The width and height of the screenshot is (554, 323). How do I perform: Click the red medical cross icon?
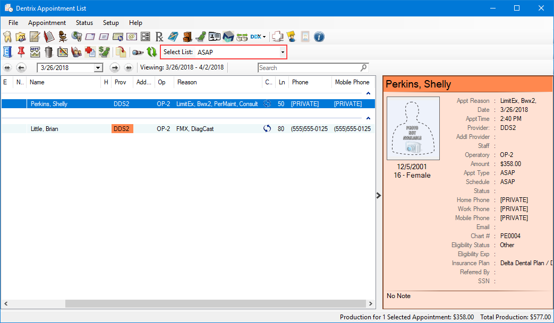coord(90,52)
